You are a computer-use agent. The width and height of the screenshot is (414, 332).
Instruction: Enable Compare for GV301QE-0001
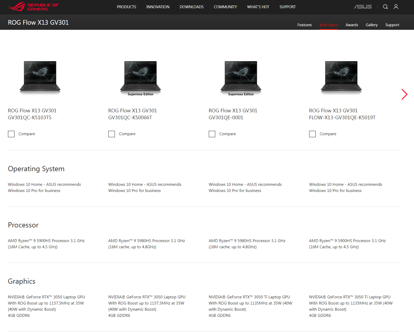point(212,134)
